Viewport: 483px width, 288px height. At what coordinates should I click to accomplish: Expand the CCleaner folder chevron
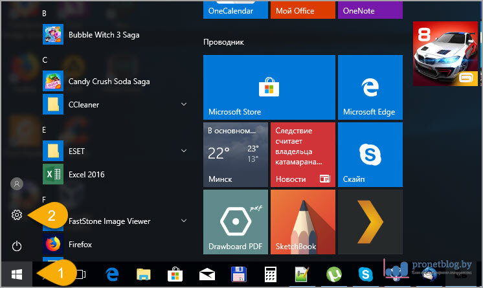(184, 104)
